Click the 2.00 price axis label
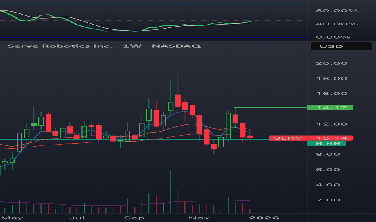 328,200
